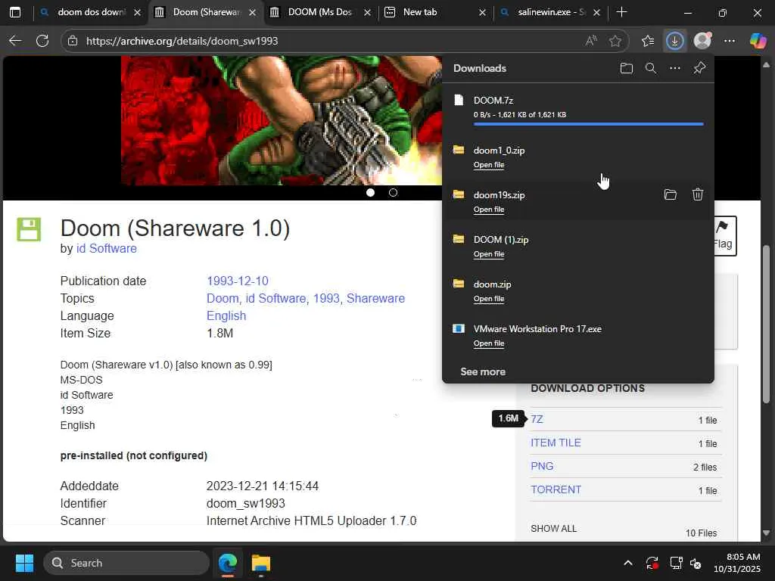
Task: Select the first carousel dot
Action: 370,193
